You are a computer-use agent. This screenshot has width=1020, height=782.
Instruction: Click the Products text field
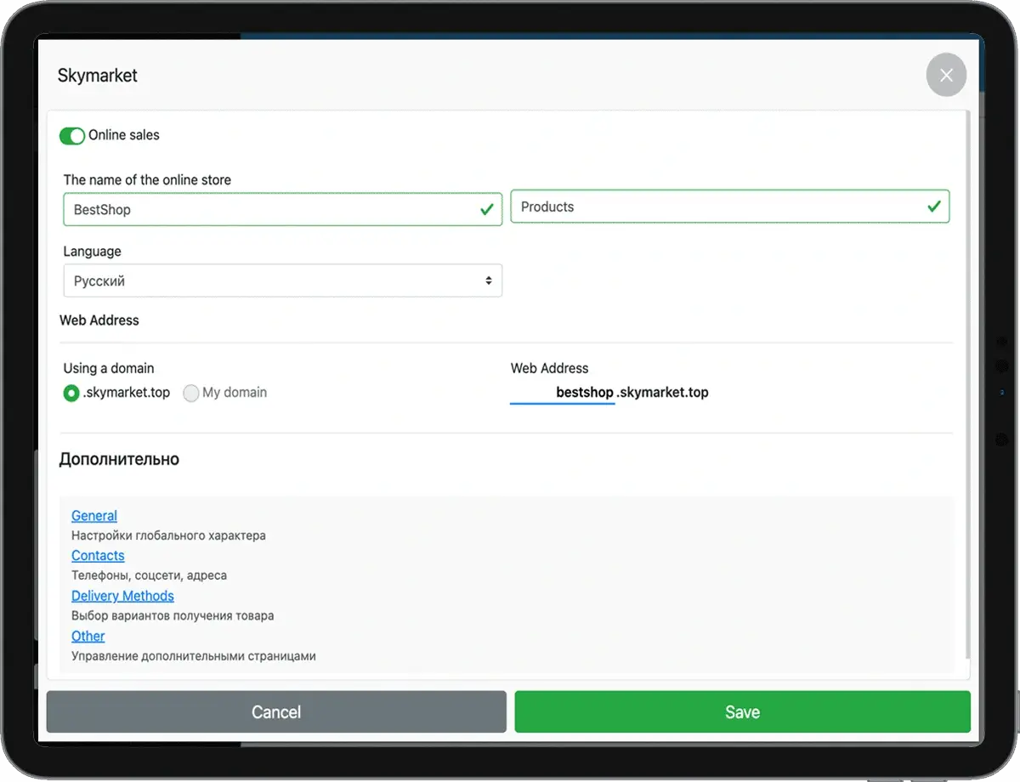click(714, 207)
